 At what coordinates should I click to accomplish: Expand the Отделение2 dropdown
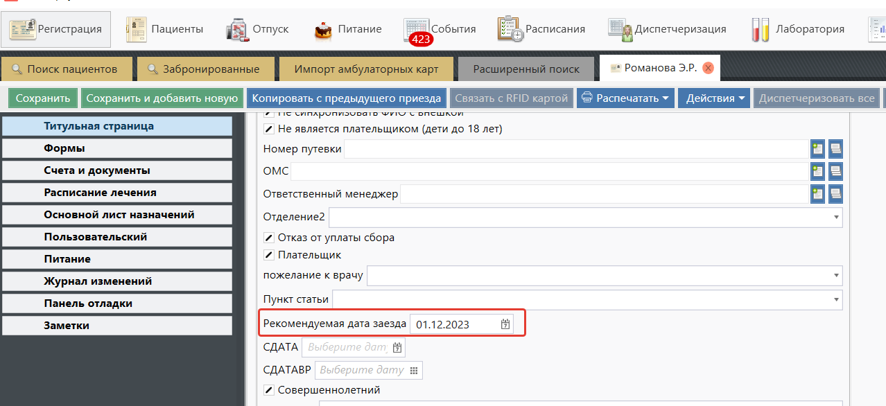[x=835, y=218]
